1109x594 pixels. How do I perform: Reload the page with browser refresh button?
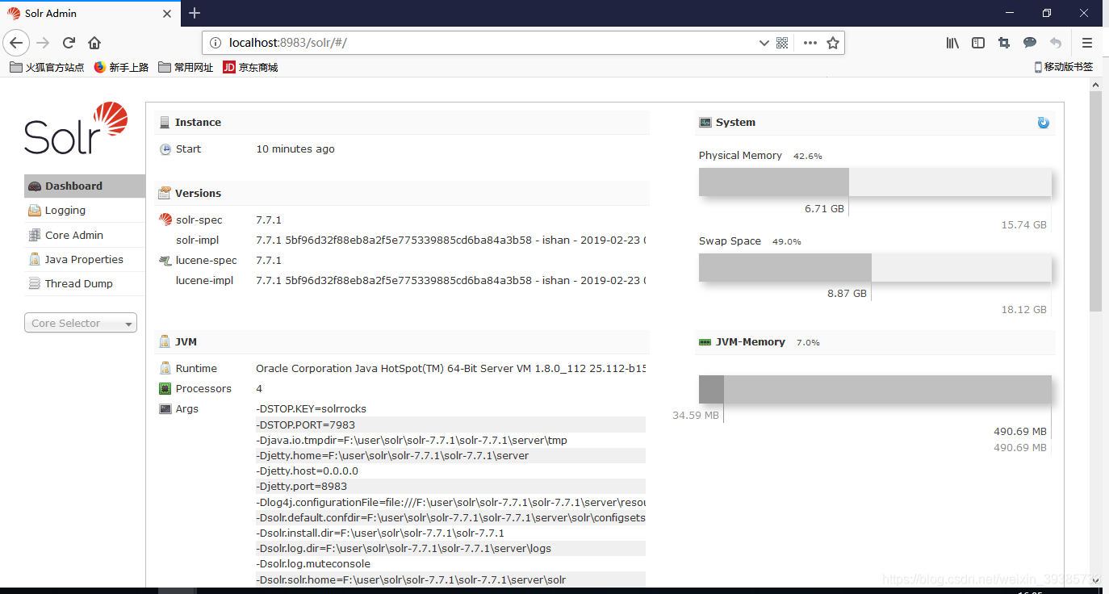click(69, 43)
